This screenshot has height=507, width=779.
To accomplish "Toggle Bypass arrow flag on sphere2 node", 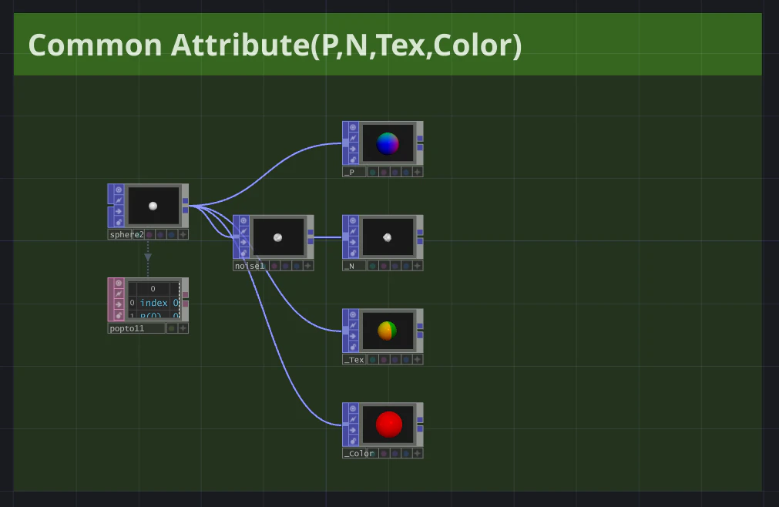I will coord(118,211).
